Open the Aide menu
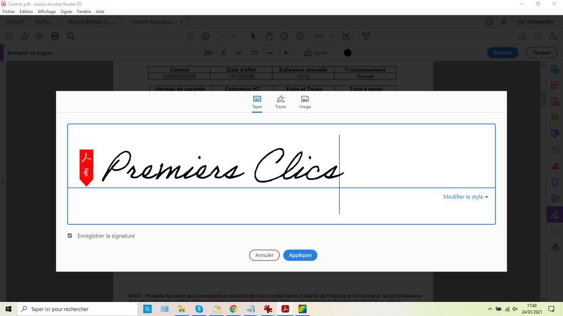Viewport: 563px width, 316px height. [100, 11]
